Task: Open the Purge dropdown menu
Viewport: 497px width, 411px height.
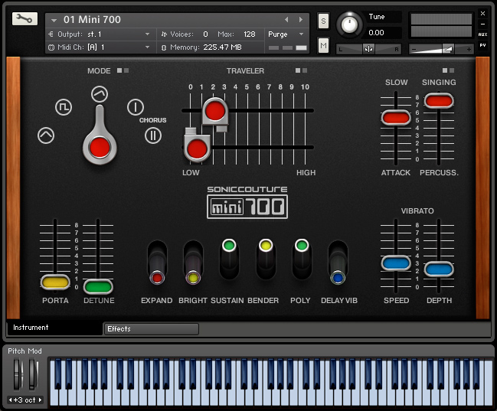Action: (286, 34)
